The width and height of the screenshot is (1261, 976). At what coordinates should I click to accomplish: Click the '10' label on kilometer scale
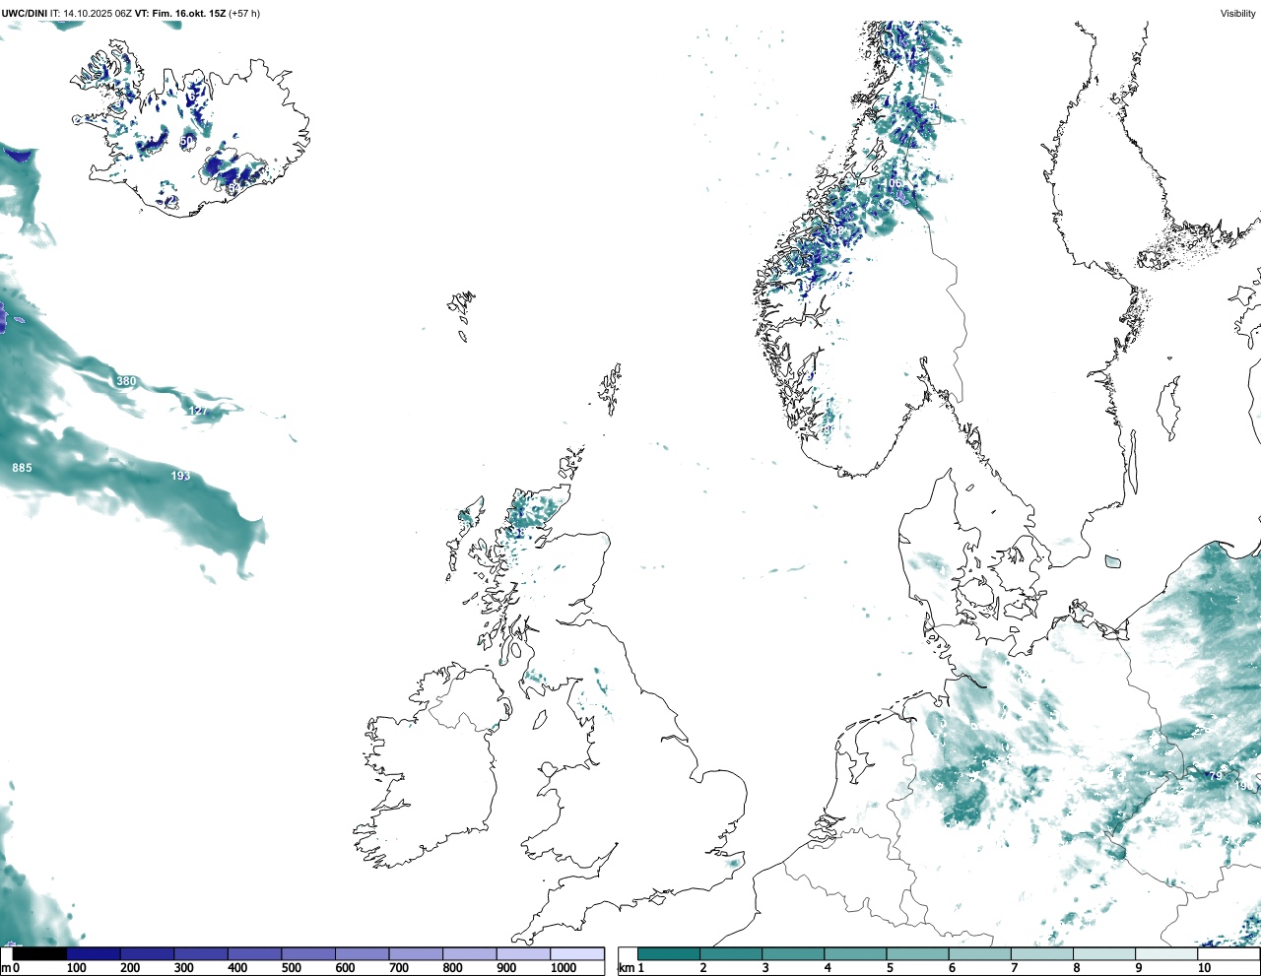point(1204,968)
